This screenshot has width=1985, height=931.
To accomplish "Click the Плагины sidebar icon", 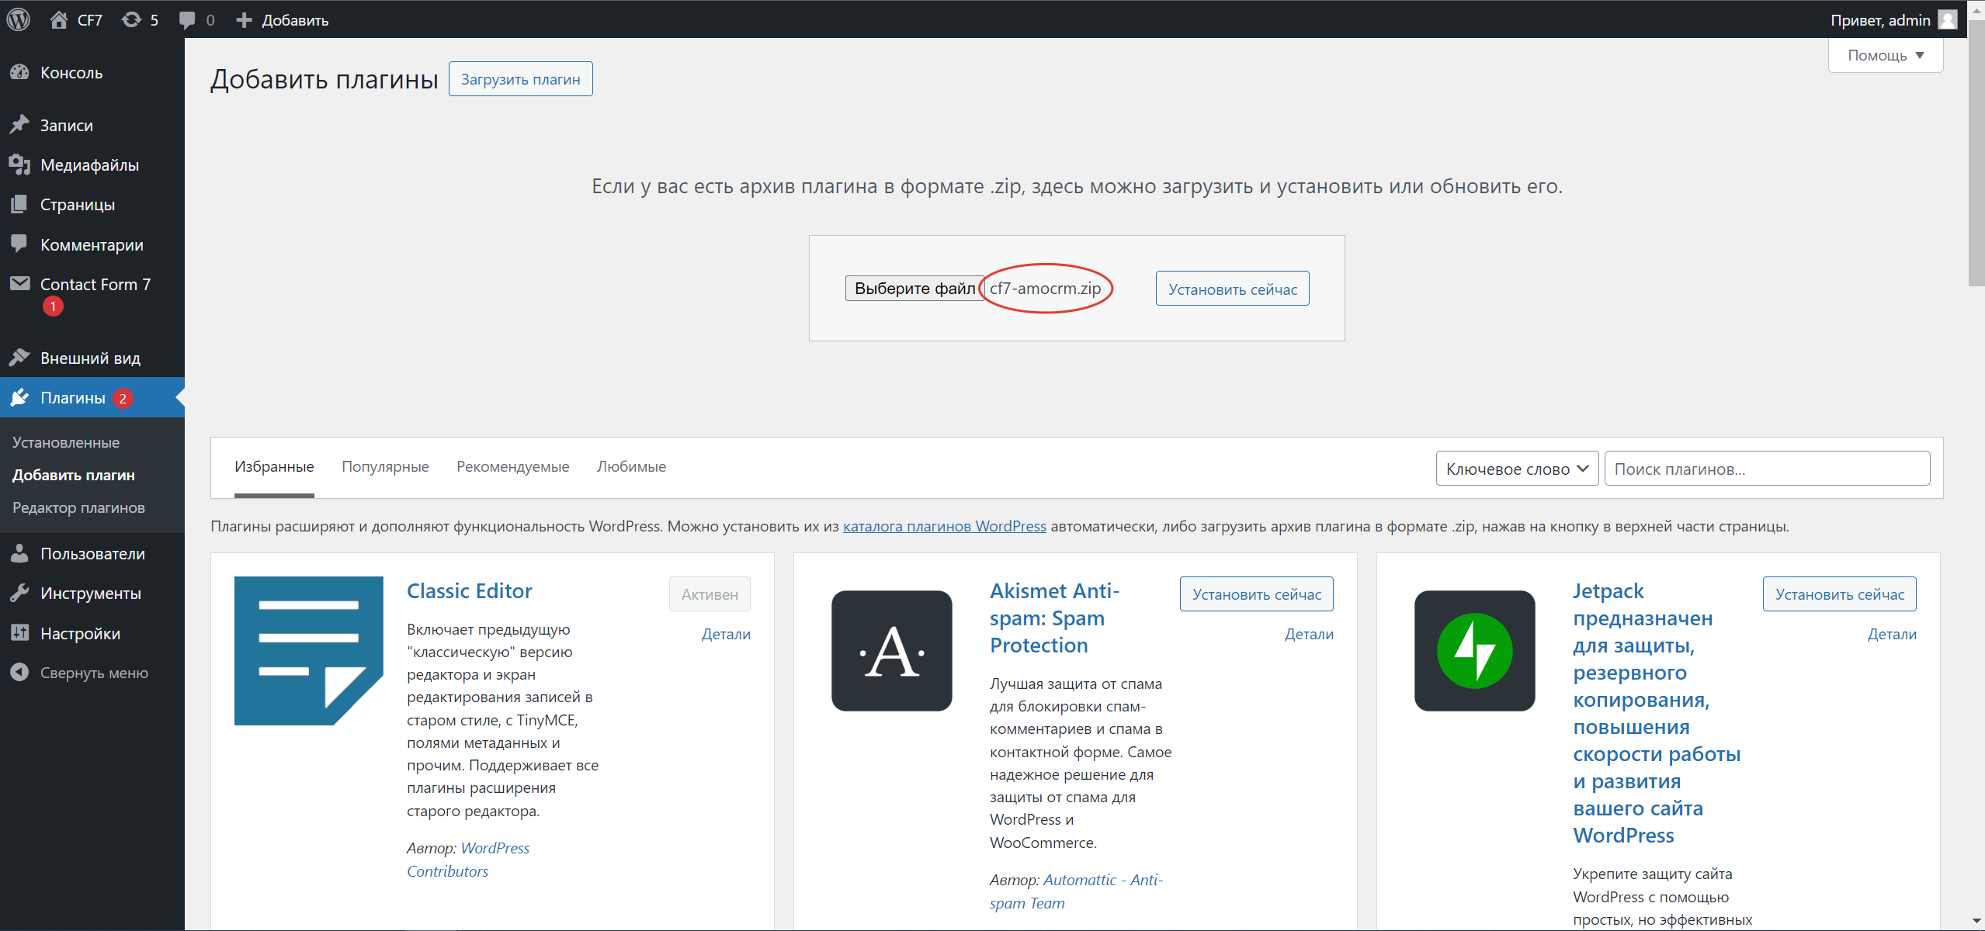I will coord(21,397).
